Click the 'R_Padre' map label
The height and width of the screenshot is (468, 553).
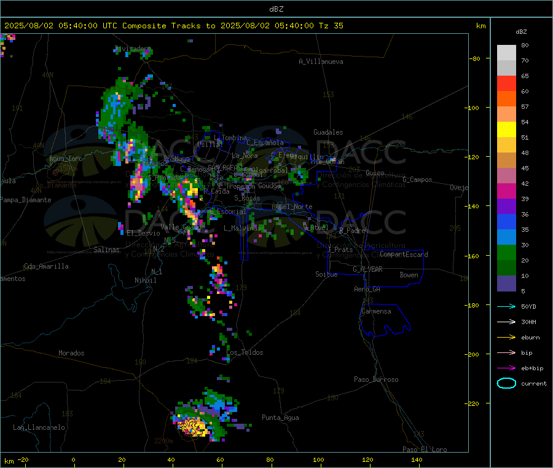point(352,231)
